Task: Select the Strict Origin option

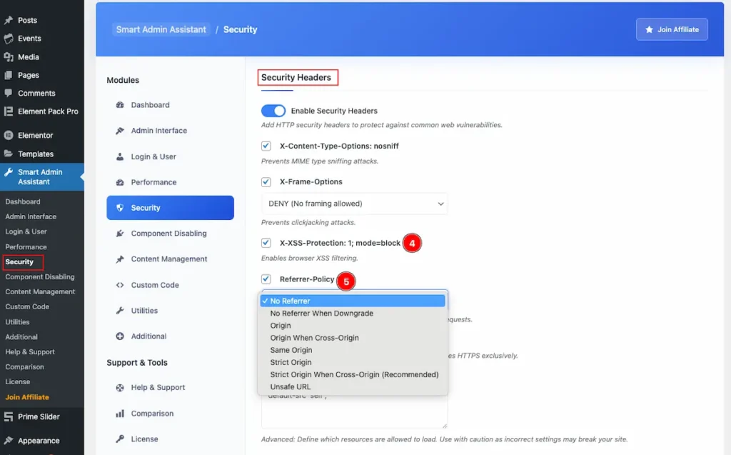Action: [x=353, y=362]
